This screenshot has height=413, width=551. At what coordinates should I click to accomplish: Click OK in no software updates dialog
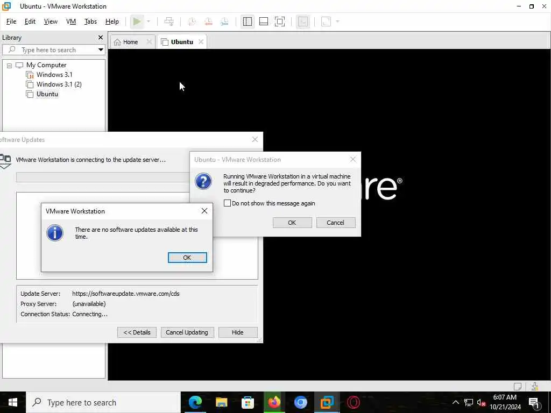(187, 258)
